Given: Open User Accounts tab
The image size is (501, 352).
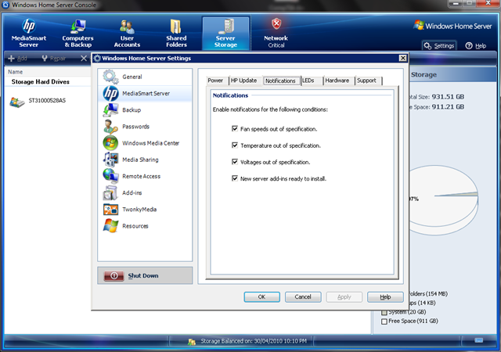Looking at the screenshot, I should coord(127,33).
